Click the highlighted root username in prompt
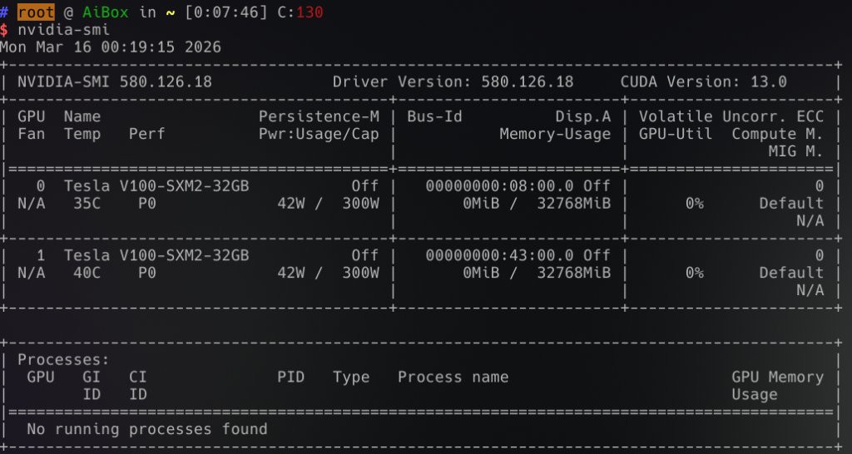 pyautogui.click(x=36, y=12)
